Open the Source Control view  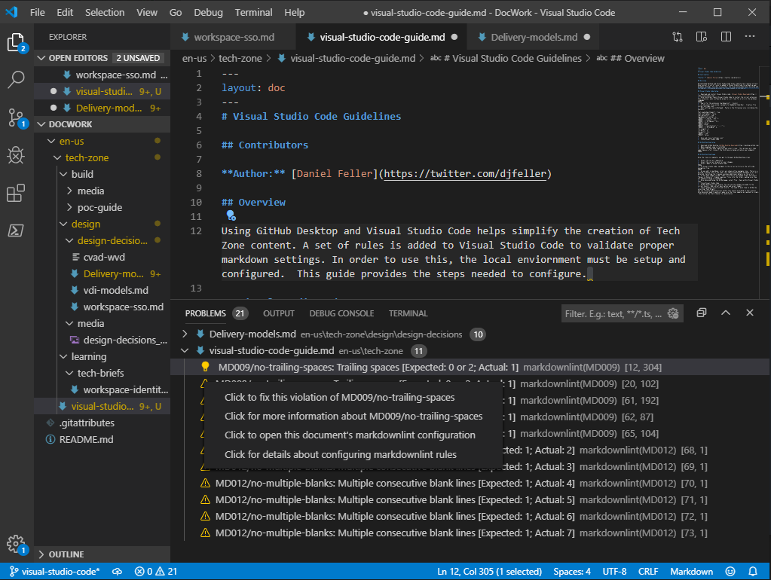[x=17, y=118]
